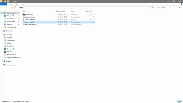Sort files by Ændringsdato column
The height and width of the screenshot is (103, 183).
pos(60,11)
